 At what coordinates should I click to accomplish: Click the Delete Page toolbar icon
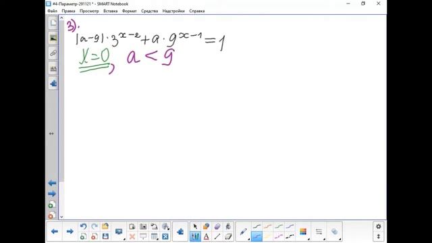(x=94, y=236)
